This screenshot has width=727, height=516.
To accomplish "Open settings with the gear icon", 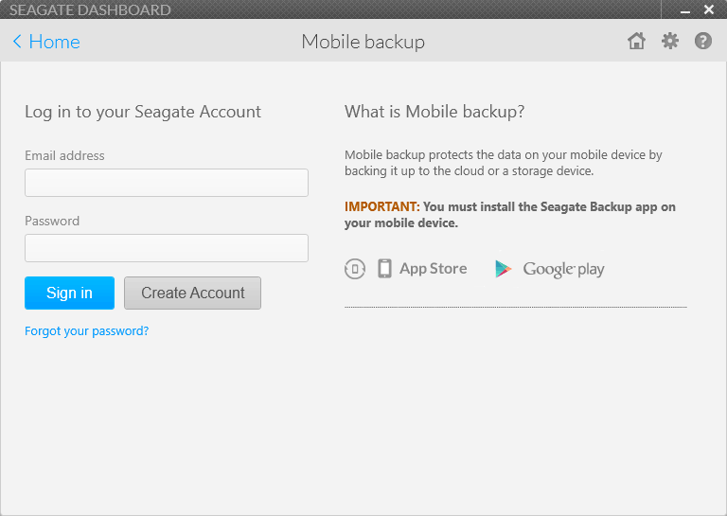I will pos(670,41).
